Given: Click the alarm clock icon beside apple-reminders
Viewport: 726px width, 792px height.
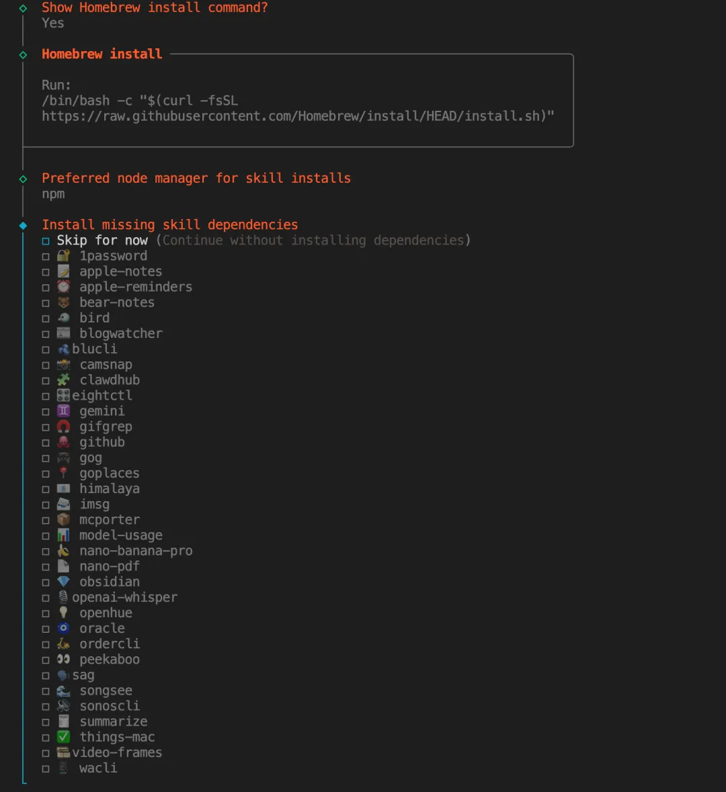Looking at the screenshot, I should point(63,287).
